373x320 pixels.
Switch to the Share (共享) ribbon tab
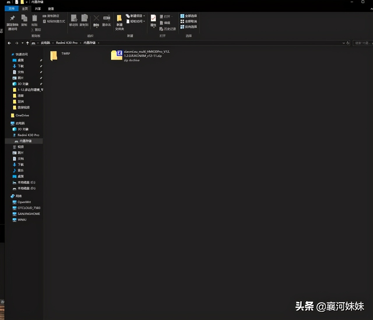point(38,9)
